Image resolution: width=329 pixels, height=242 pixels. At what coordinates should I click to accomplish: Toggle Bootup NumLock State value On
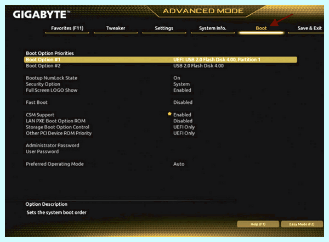click(x=177, y=78)
